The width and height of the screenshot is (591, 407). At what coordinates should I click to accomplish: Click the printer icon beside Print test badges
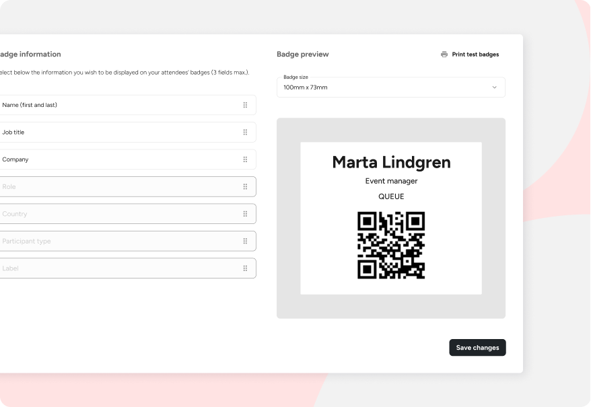coord(444,54)
